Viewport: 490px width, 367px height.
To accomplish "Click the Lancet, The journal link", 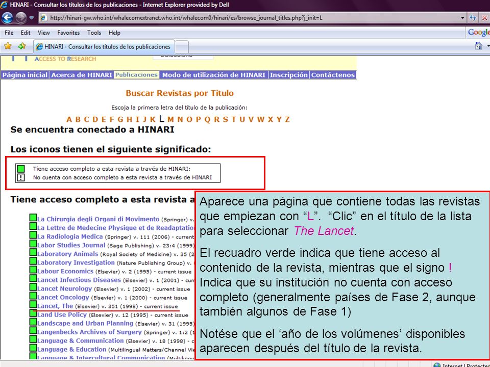I will pyautogui.click(x=55, y=306).
